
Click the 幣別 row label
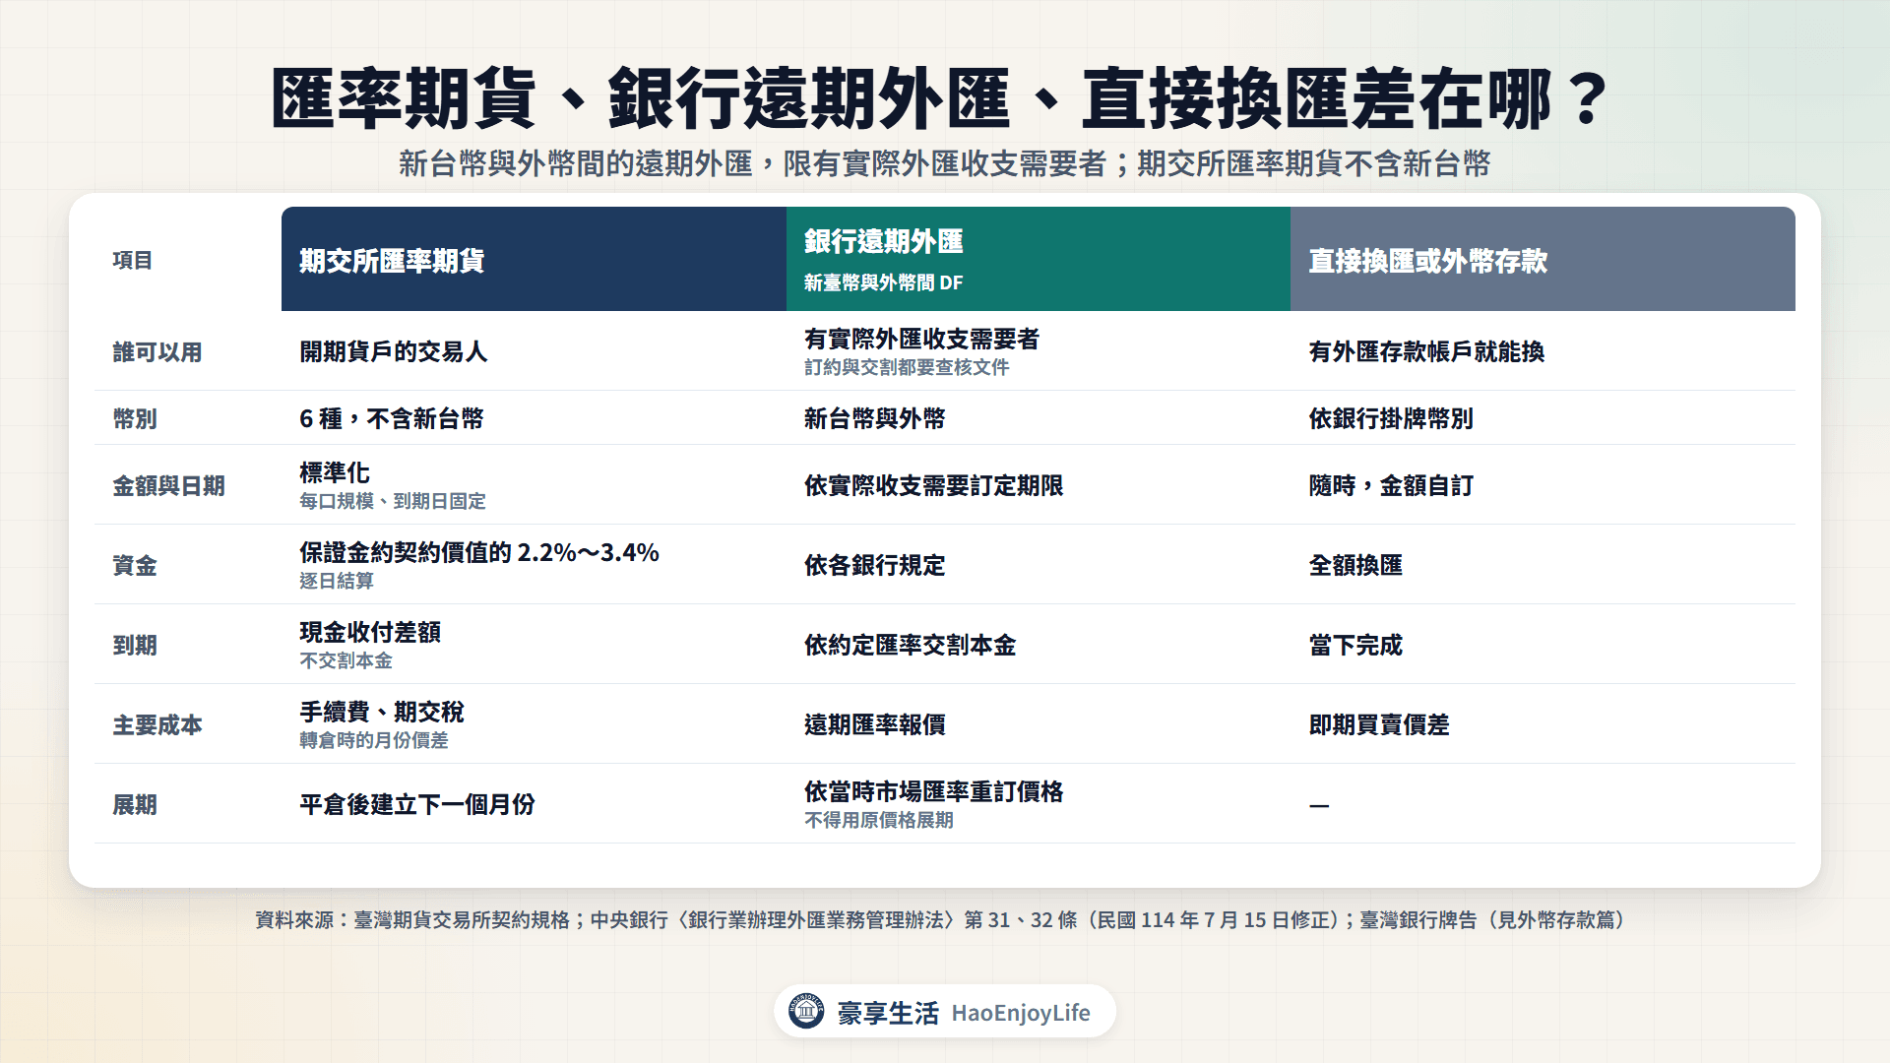[135, 419]
